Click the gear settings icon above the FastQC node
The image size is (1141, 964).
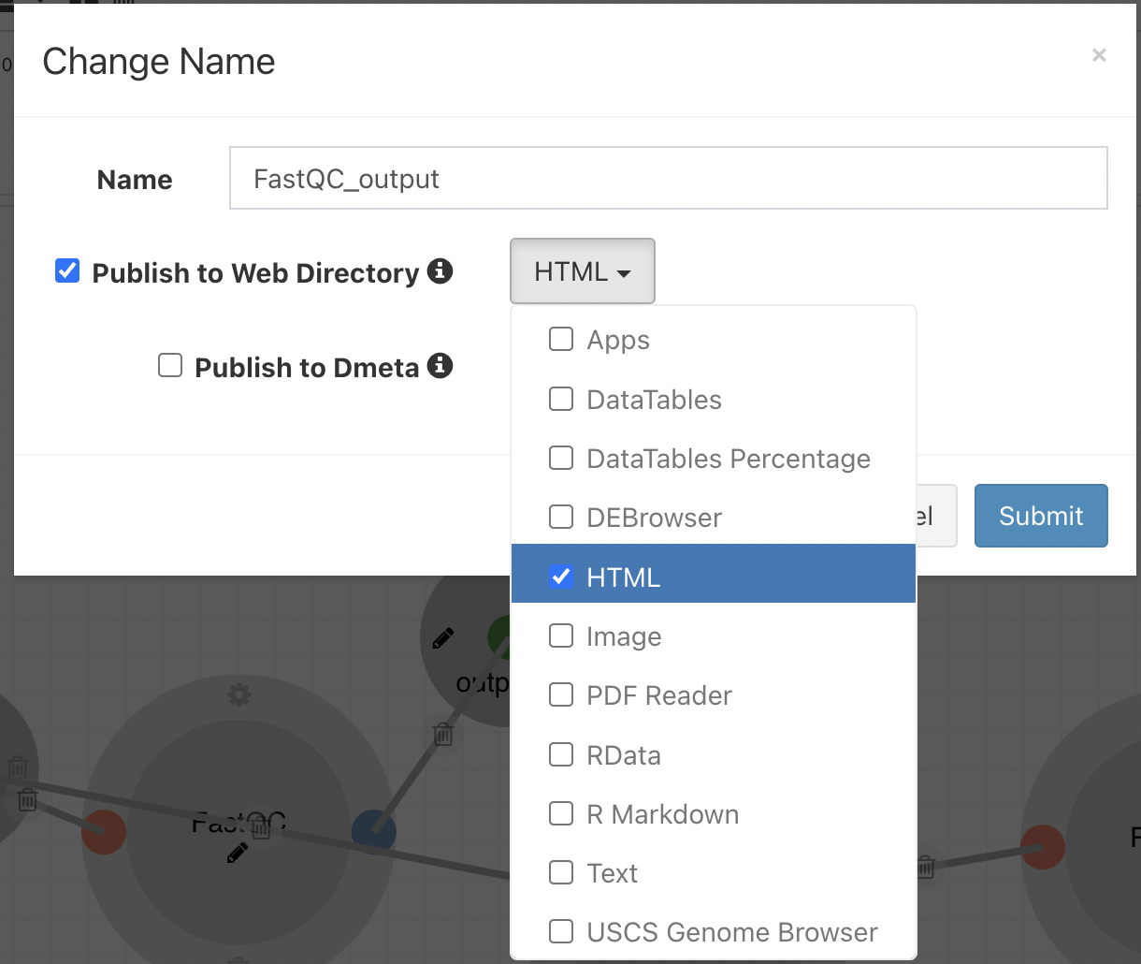click(239, 694)
